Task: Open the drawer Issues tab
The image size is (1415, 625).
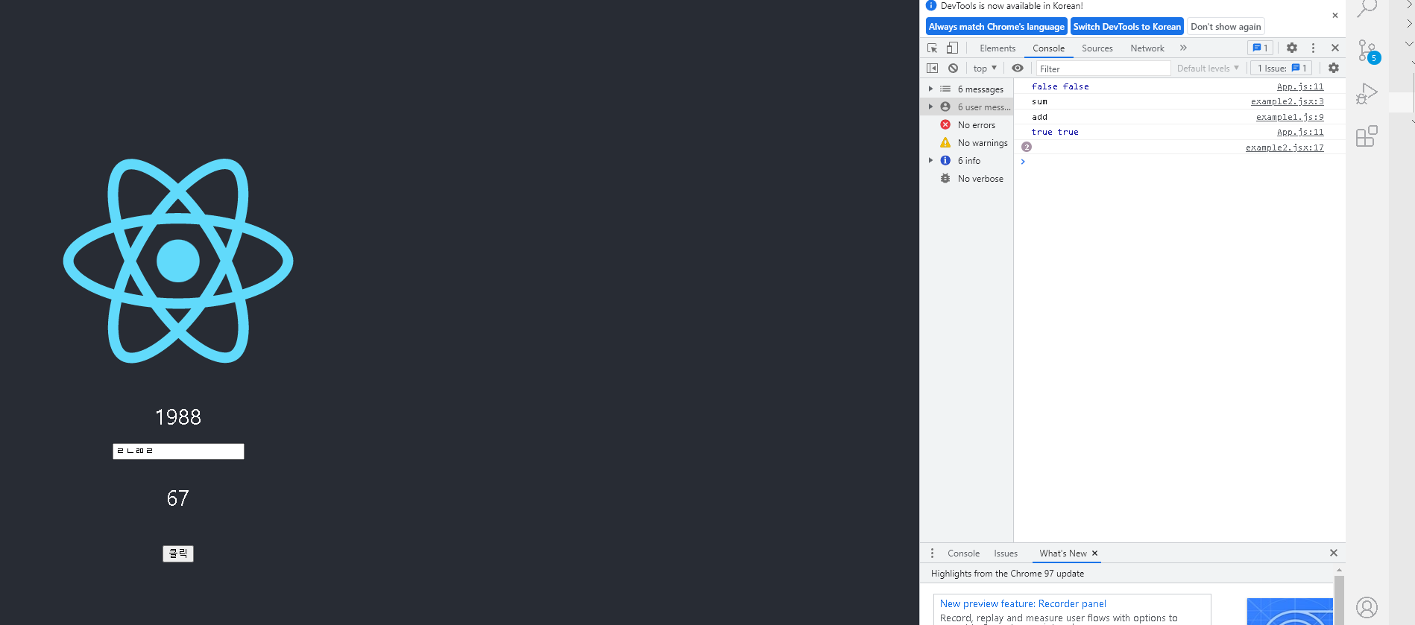Action: [x=1006, y=553]
